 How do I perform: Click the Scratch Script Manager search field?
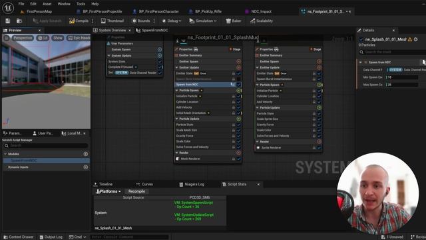(46, 145)
